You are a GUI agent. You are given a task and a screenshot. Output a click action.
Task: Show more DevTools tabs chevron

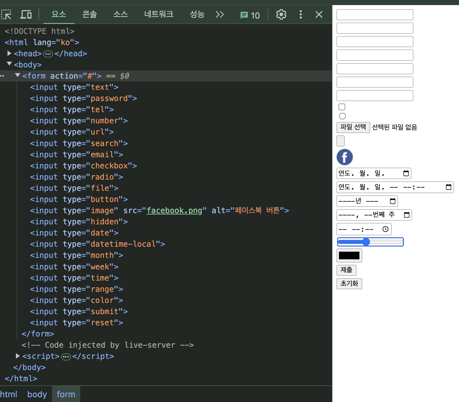point(220,14)
